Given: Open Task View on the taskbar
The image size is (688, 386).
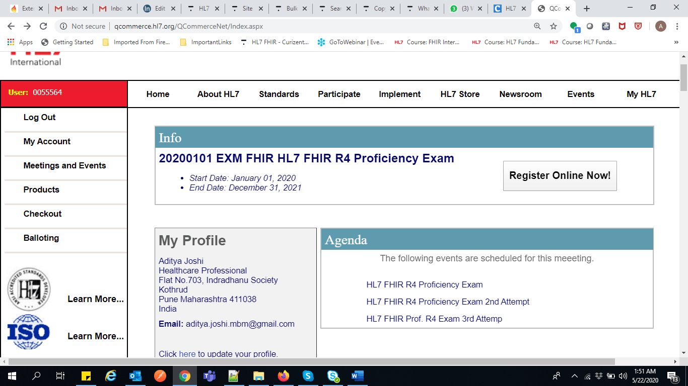Looking at the screenshot, I should click(60, 376).
